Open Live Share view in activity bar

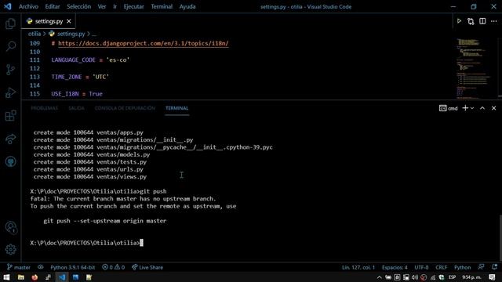pyautogui.click(x=10, y=139)
